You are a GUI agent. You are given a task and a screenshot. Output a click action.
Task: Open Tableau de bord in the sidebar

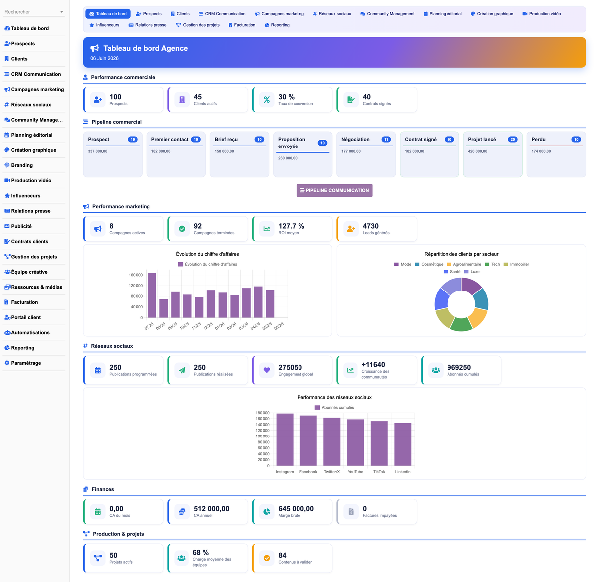click(34, 28)
